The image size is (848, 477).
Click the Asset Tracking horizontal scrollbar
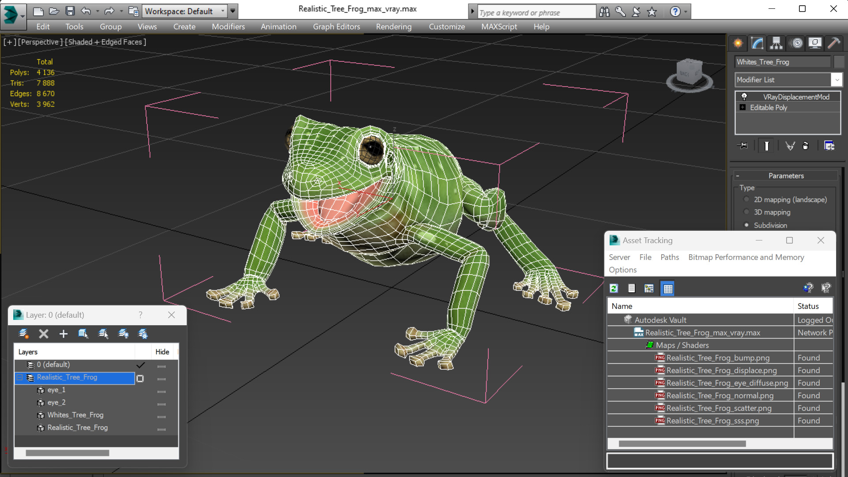(x=682, y=444)
